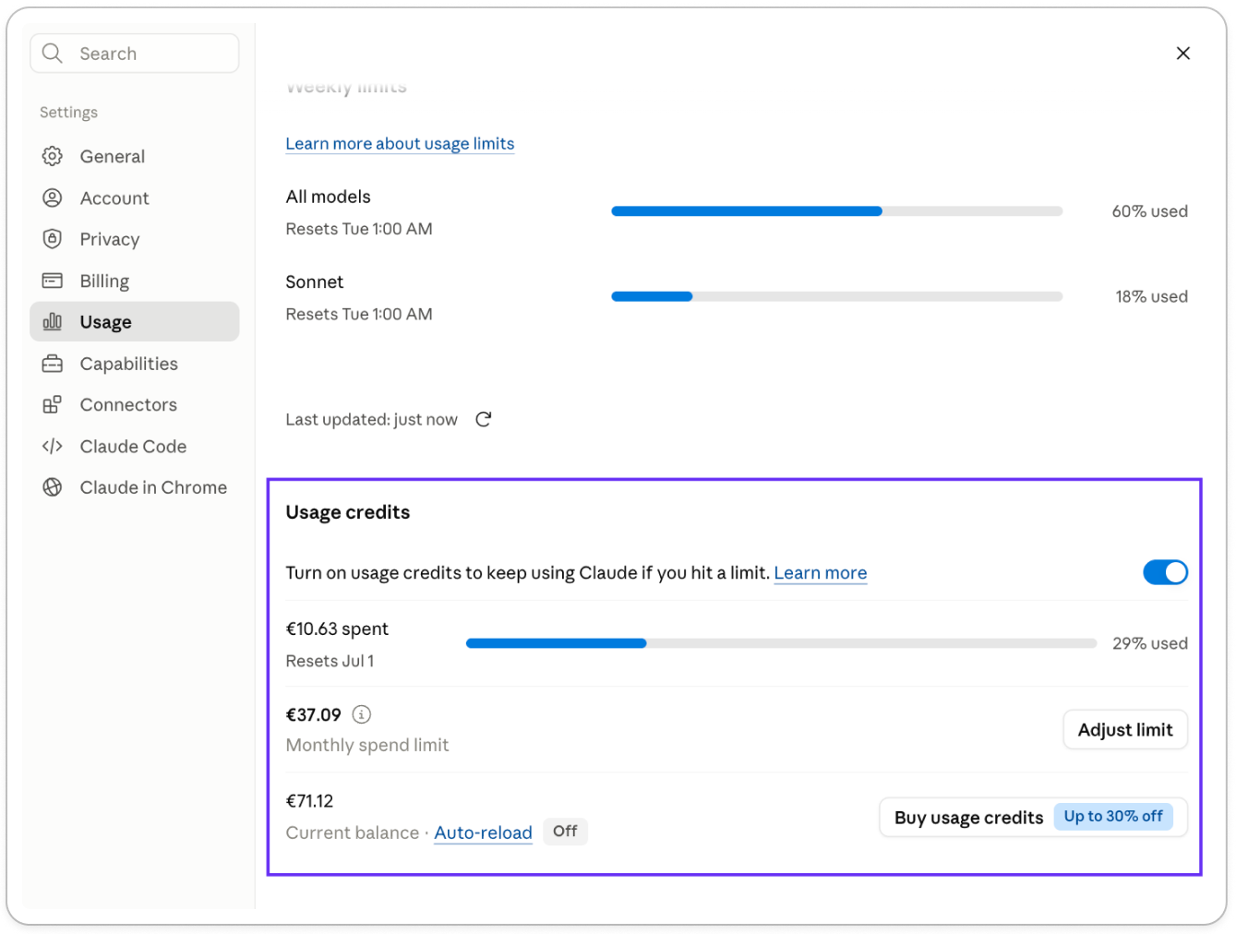
Task: Close the settings dialog
Action: point(1182,54)
